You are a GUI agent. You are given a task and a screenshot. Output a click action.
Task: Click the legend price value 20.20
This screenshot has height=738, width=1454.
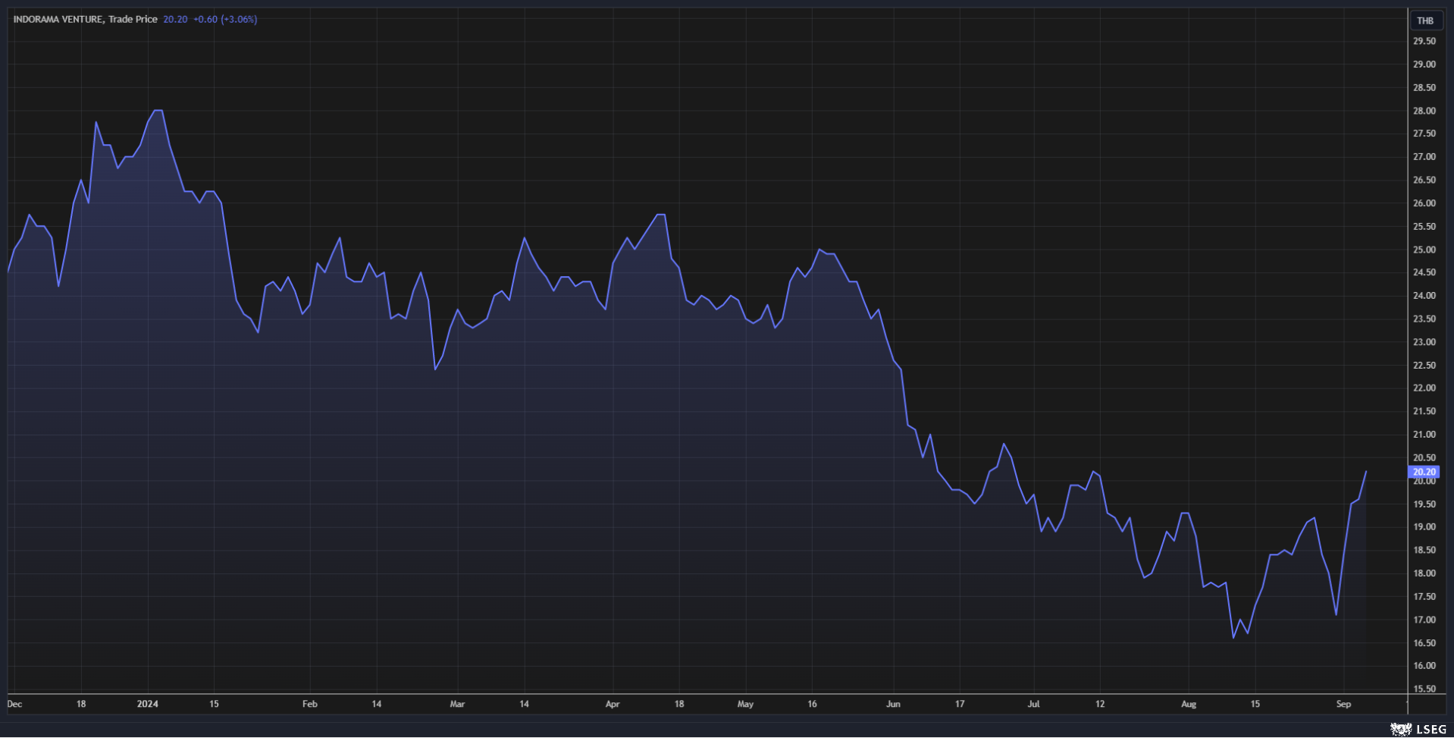click(x=175, y=20)
